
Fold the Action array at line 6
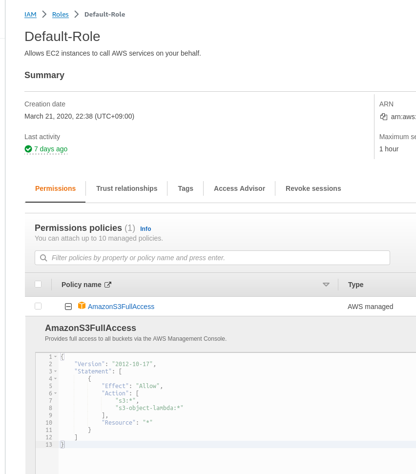point(55,393)
